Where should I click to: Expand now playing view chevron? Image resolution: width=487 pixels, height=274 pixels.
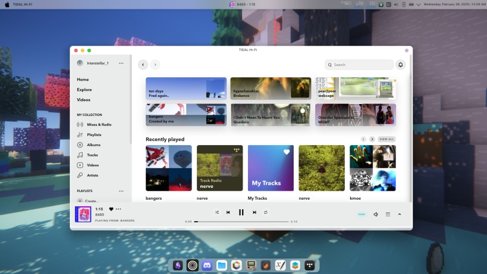coord(400,214)
